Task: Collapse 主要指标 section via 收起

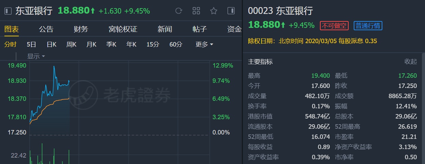Action: tap(411, 61)
